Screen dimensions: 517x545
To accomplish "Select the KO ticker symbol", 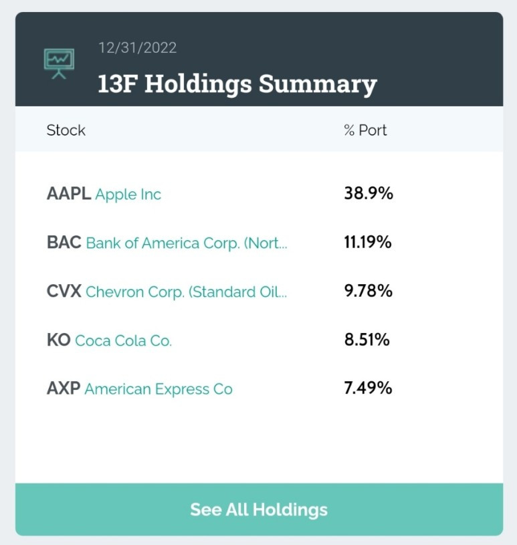I will coord(59,340).
